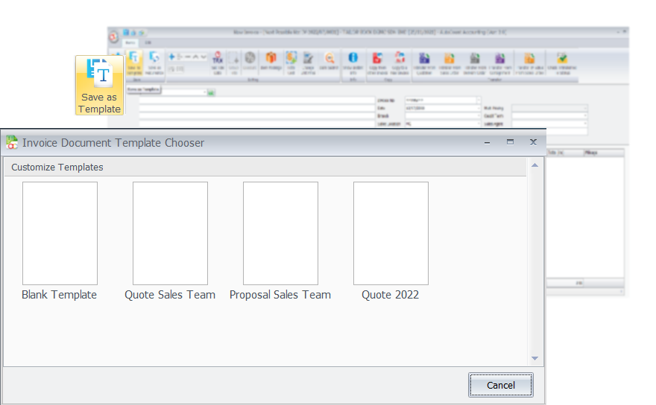656x405 pixels.
Task: Click the Template Chooser title bar icon
Action: tap(12, 142)
